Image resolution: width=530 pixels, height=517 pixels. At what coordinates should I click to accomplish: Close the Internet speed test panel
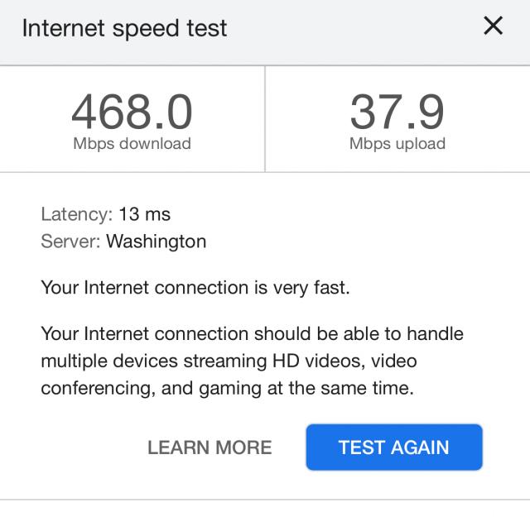pyautogui.click(x=494, y=26)
